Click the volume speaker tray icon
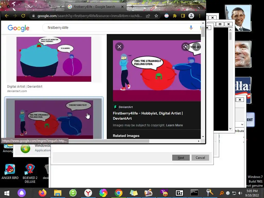The image size is (264, 198). [240, 193]
